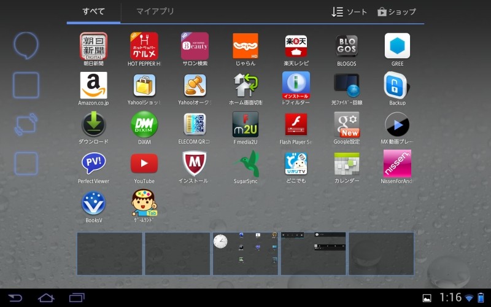Tap the Android back navigation button
Viewport: 491px width, 307px height.
click(15, 297)
